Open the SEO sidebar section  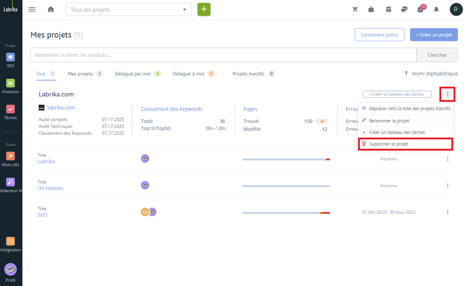10,60
